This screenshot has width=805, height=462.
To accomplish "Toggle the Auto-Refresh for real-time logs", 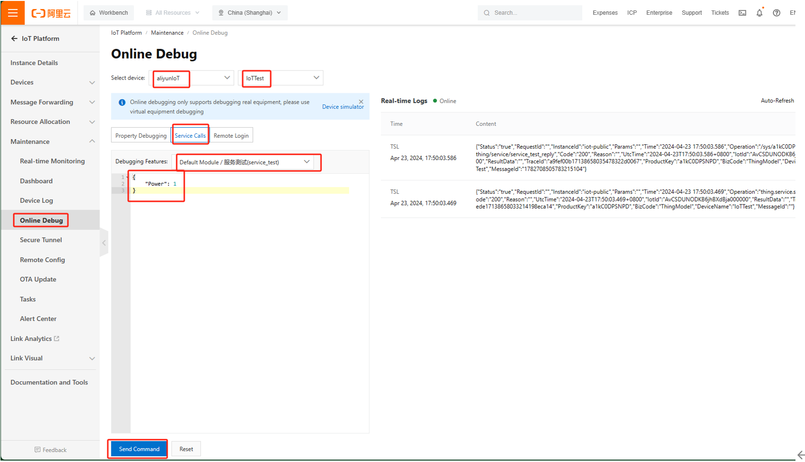I will [x=777, y=100].
